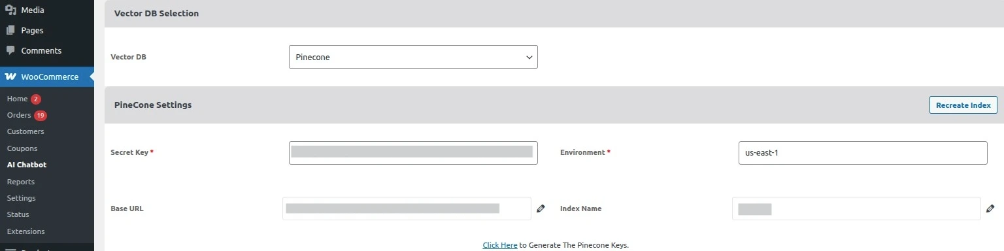Viewport: 1004px width, 251px height.
Task: Click the Base URL field
Action: [x=407, y=209]
